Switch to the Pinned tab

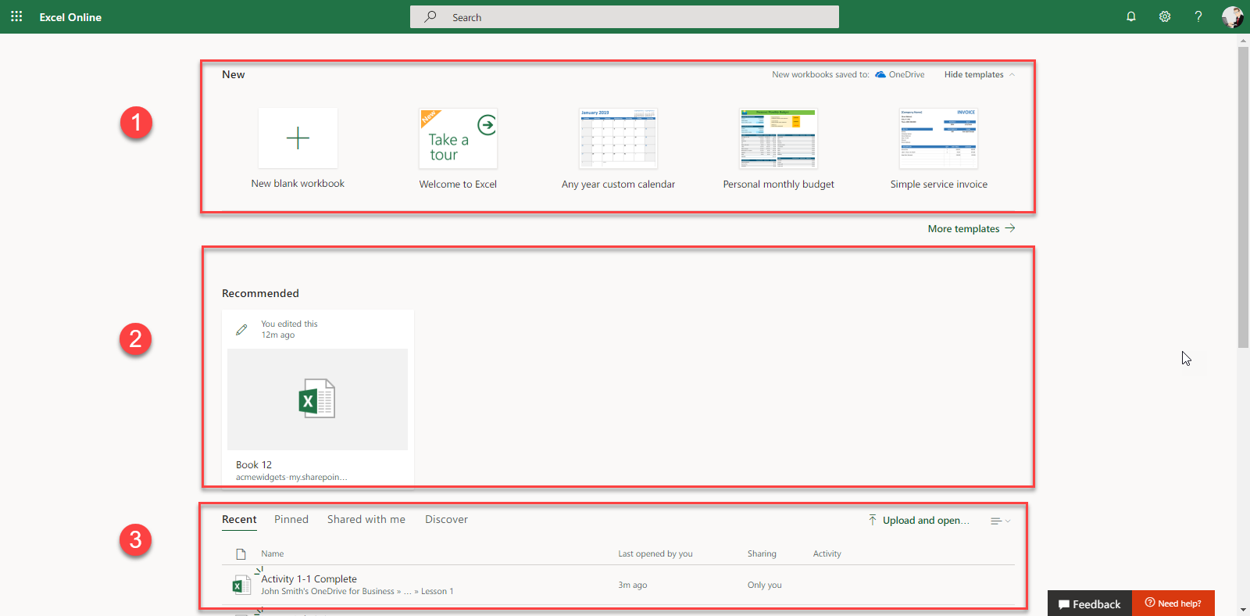[x=291, y=519]
